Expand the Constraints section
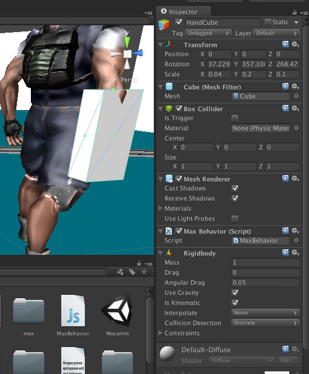Viewport: 309px width, 374px height. (161, 333)
